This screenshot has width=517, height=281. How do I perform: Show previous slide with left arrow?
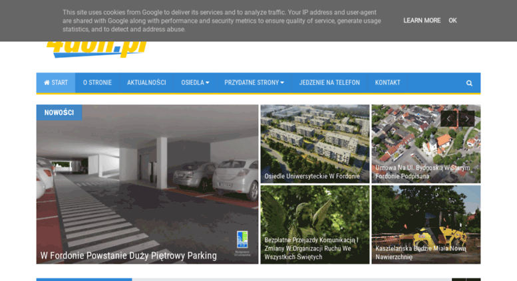(448, 119)
